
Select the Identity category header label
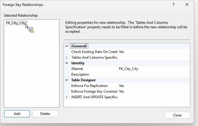tap(78, 63)
